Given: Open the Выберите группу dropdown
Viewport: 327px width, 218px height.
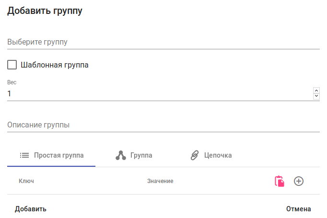Looking at the screenshot, I should click(x=163, y=42).
